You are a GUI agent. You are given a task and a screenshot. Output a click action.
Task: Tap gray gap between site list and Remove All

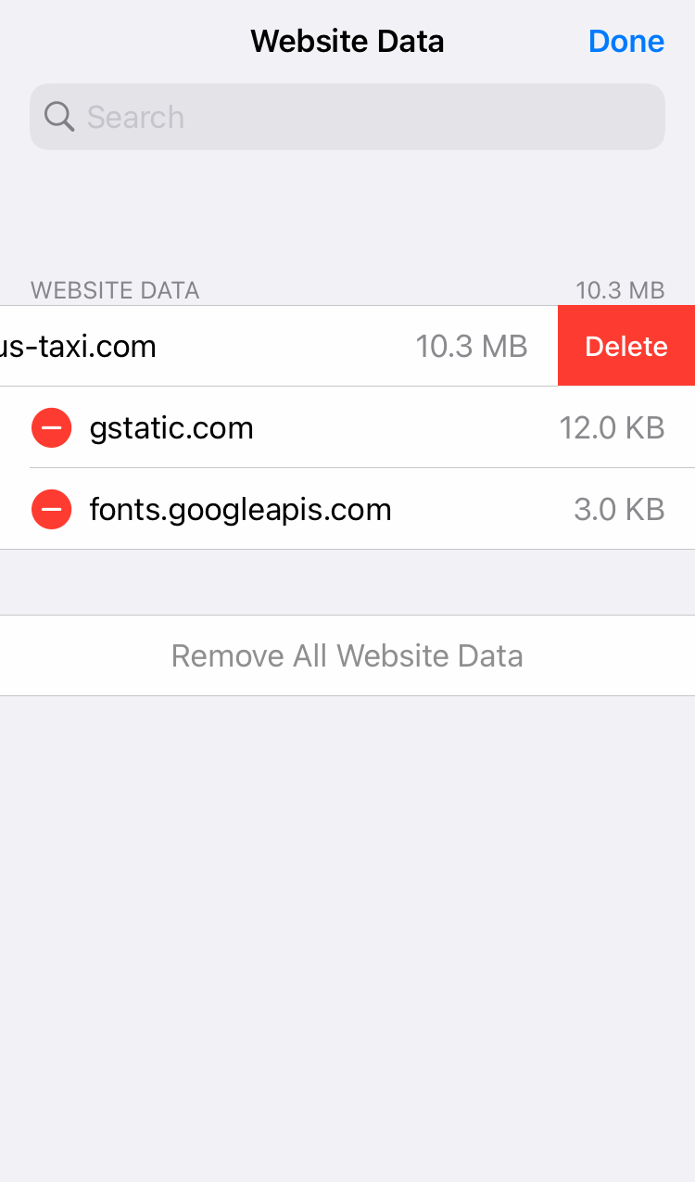(347, 582)
